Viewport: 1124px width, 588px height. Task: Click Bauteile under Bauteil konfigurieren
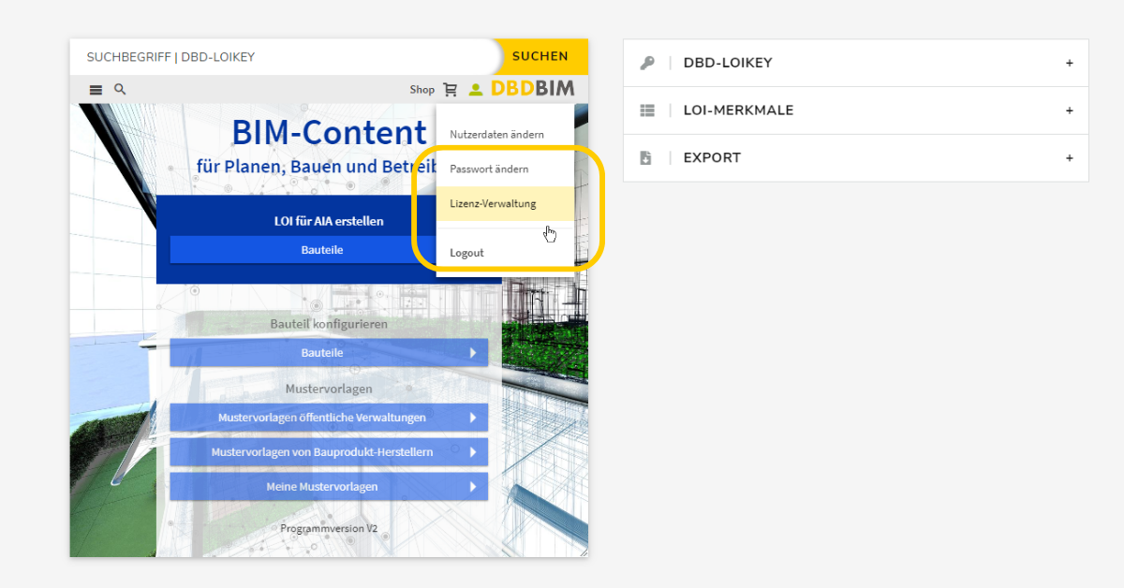pyautogui.click(x=329, y=353)
